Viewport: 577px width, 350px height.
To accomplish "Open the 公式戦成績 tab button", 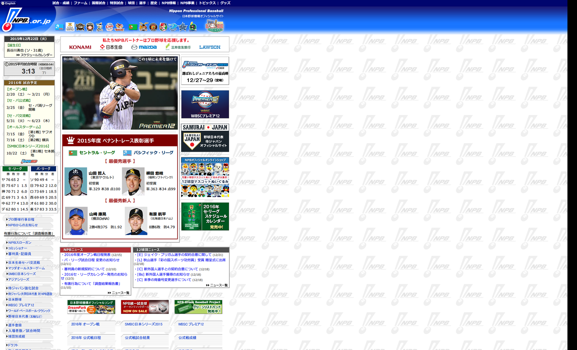I will [x=198, y=339].
